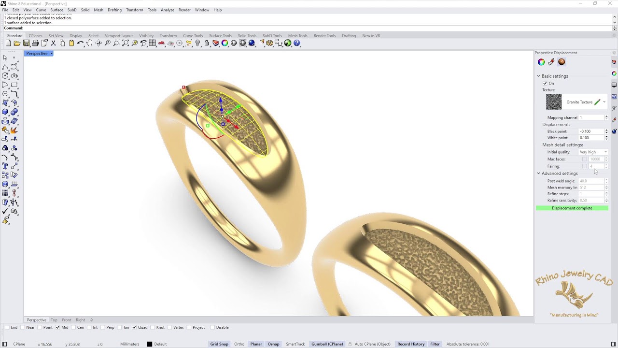Click the Black point value field
This screenshot has height=348, width=618.
click(x=591, y=131)
